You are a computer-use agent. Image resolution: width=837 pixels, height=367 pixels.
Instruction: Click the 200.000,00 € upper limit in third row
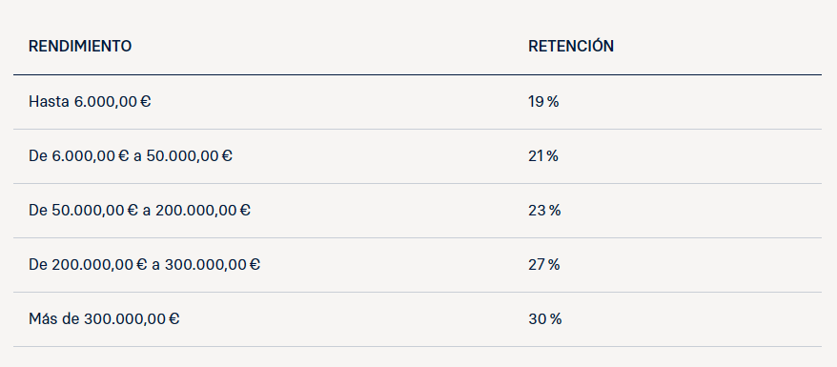pyautogui.click(x=203, y=210)
